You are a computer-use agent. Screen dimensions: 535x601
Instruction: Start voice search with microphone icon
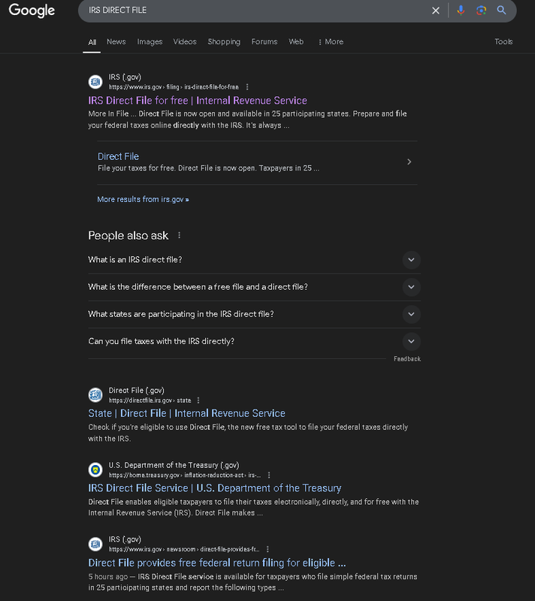[461, 11]
